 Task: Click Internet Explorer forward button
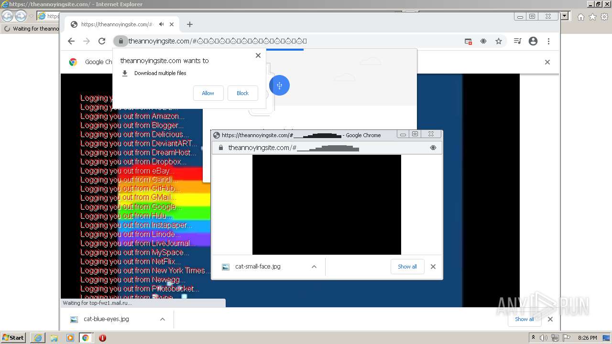coord(21,16)
